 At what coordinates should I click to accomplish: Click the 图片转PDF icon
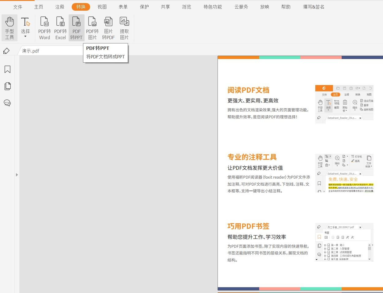(x=108, y=28)
